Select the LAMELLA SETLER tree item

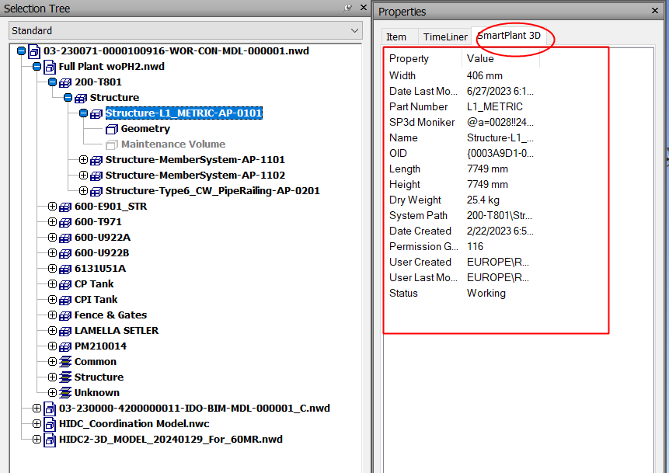click(116, 331)
